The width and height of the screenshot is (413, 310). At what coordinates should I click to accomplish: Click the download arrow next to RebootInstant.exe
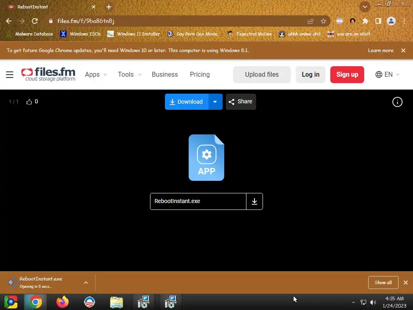coord(254,201)
